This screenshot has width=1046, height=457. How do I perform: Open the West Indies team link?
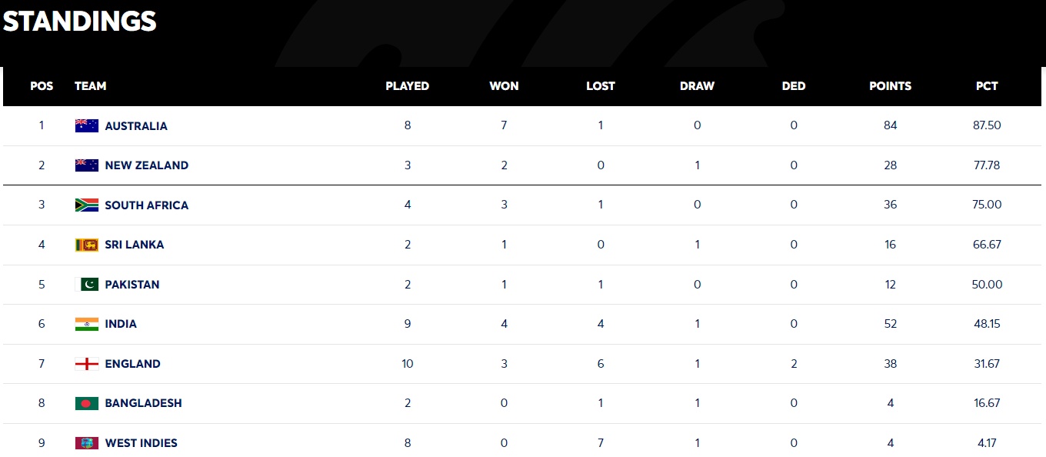click(141, 443)
